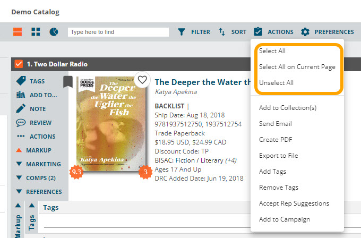Choose Unselect All in the menu
Screen dimensions: 361x238
(x=276, y=83)
